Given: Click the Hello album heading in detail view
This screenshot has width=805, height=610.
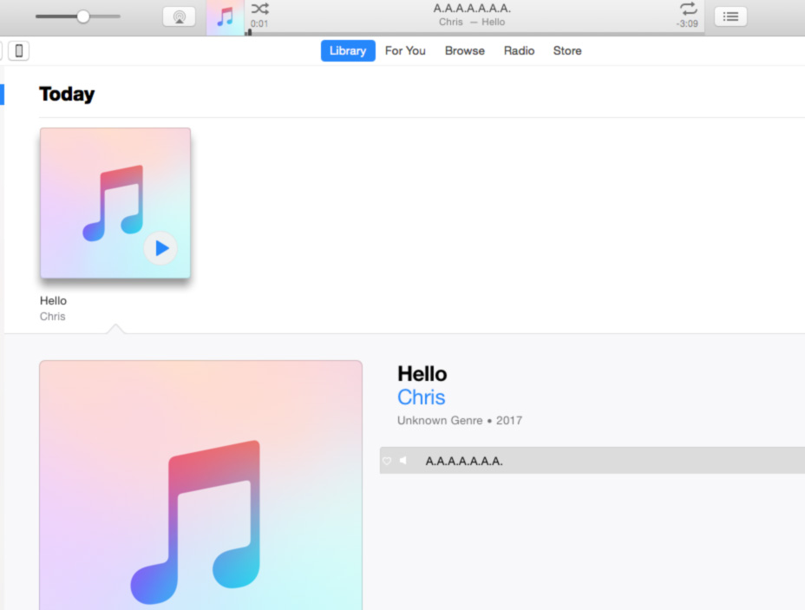Looking at the screenshot, I should 422,374.
